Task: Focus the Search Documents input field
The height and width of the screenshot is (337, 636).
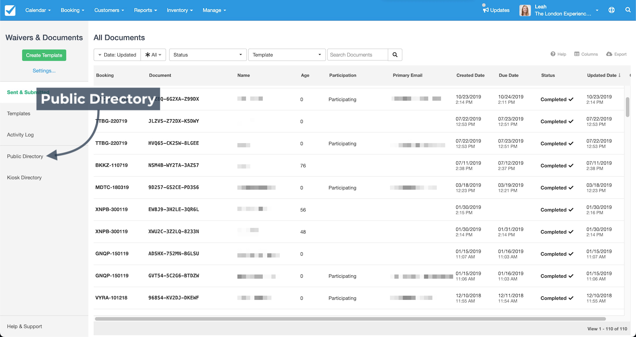Action: coord(357,55)
